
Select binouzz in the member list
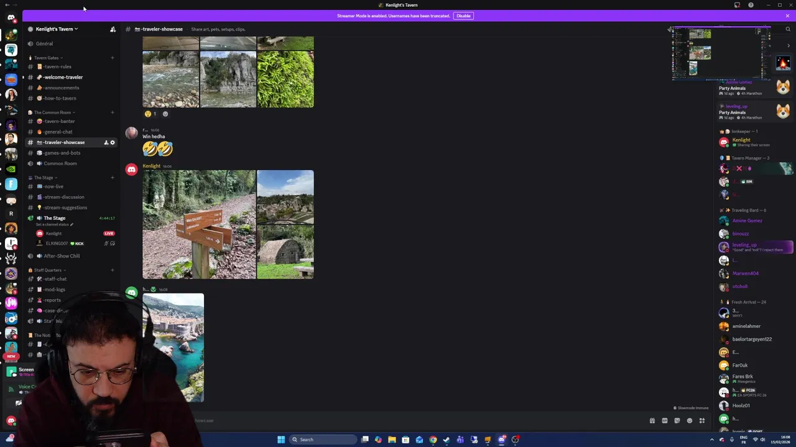754,234
